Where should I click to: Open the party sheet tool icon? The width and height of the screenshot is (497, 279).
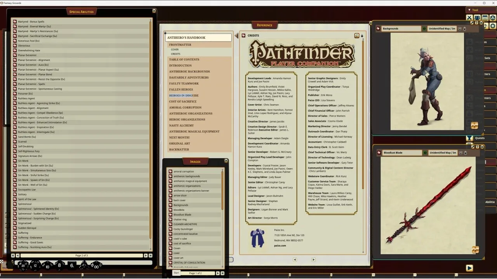tap(477, 18)
